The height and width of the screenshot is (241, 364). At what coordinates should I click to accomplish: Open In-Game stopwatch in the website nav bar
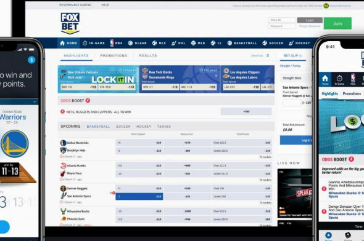(x=94, y=43)
